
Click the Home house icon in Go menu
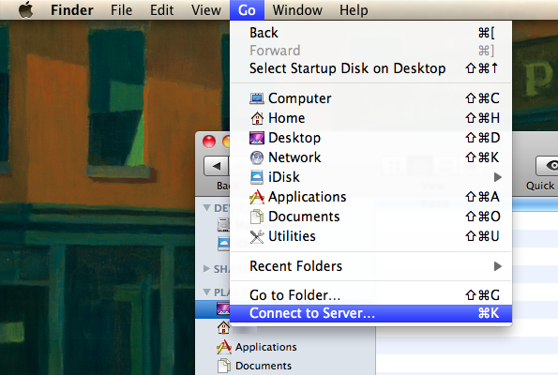257,118
